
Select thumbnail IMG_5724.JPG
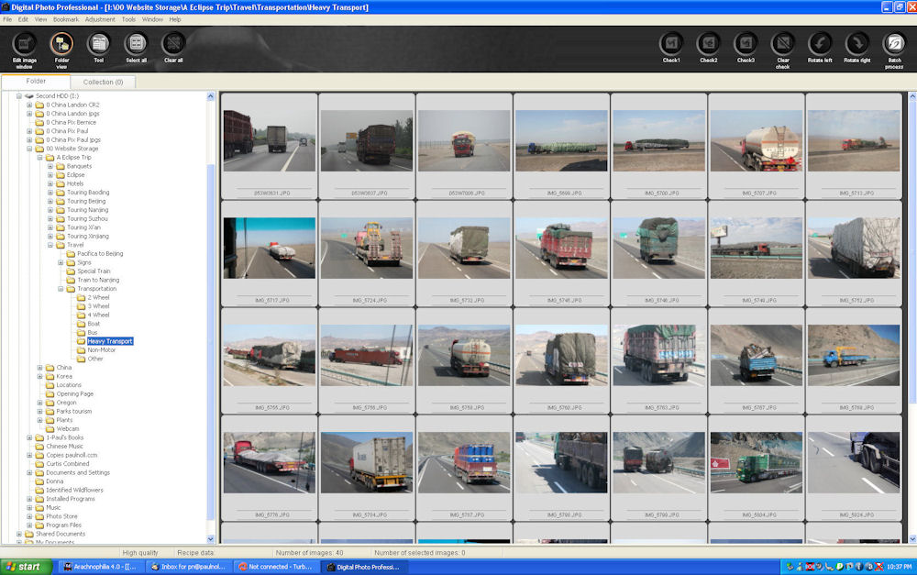[x=366, y=249]
